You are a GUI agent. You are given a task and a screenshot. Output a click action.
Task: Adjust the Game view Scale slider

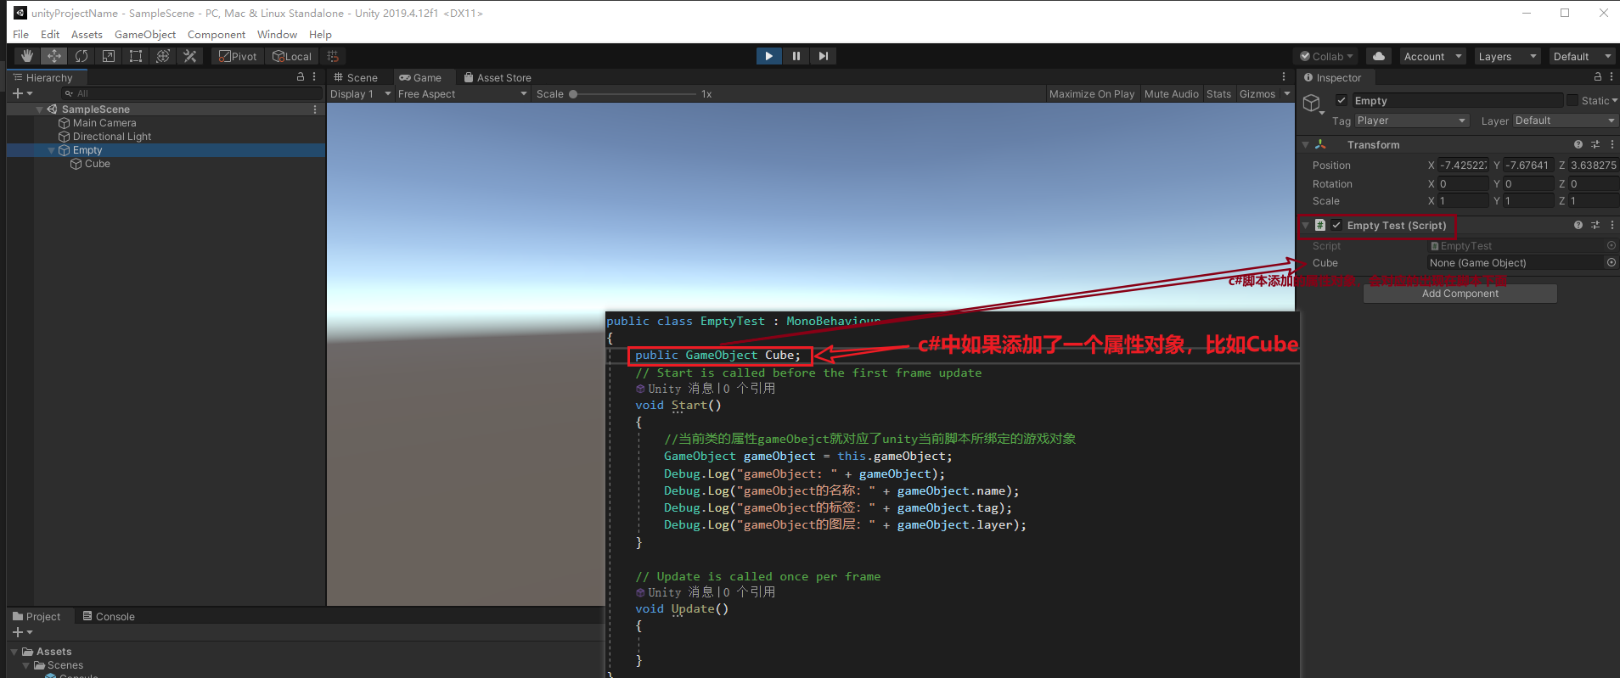tap(574, 94)
